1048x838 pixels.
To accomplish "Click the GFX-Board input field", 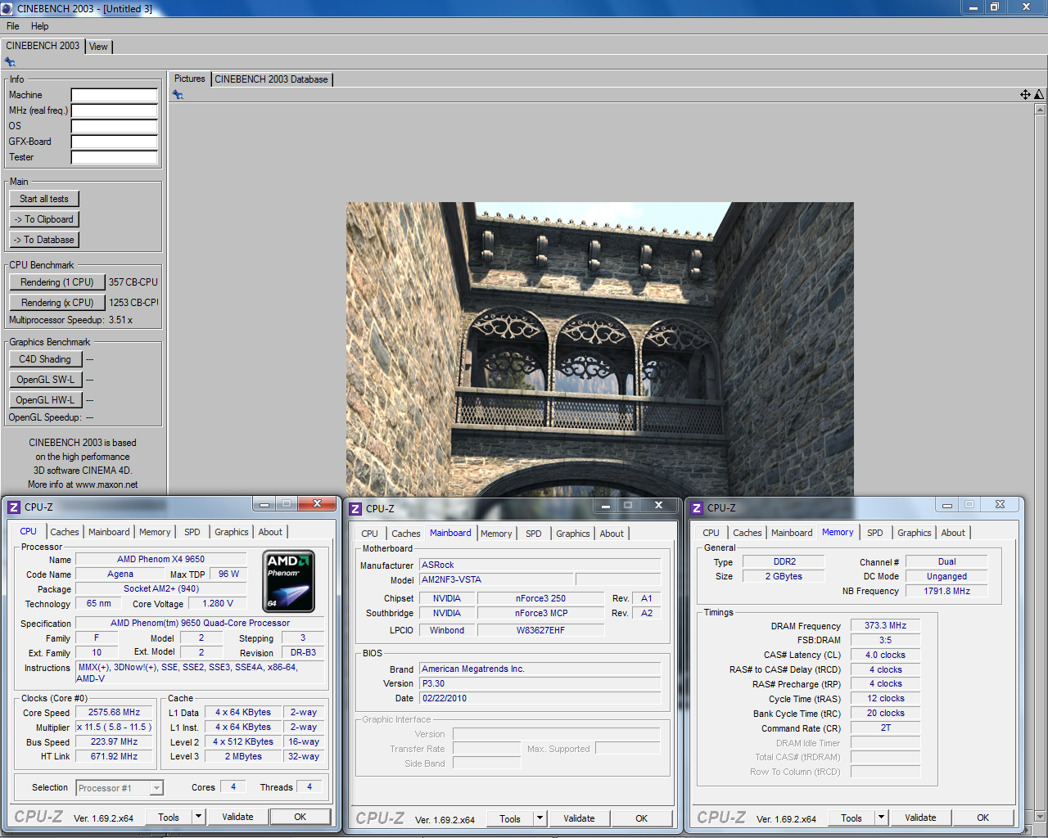I will [x=114, y=142].
